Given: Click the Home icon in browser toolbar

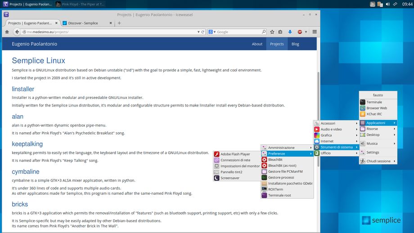Looking at the screenshot, I should 7,32.
